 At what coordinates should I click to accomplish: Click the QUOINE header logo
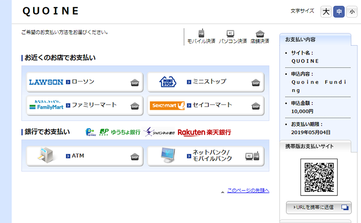coord(51,11)
